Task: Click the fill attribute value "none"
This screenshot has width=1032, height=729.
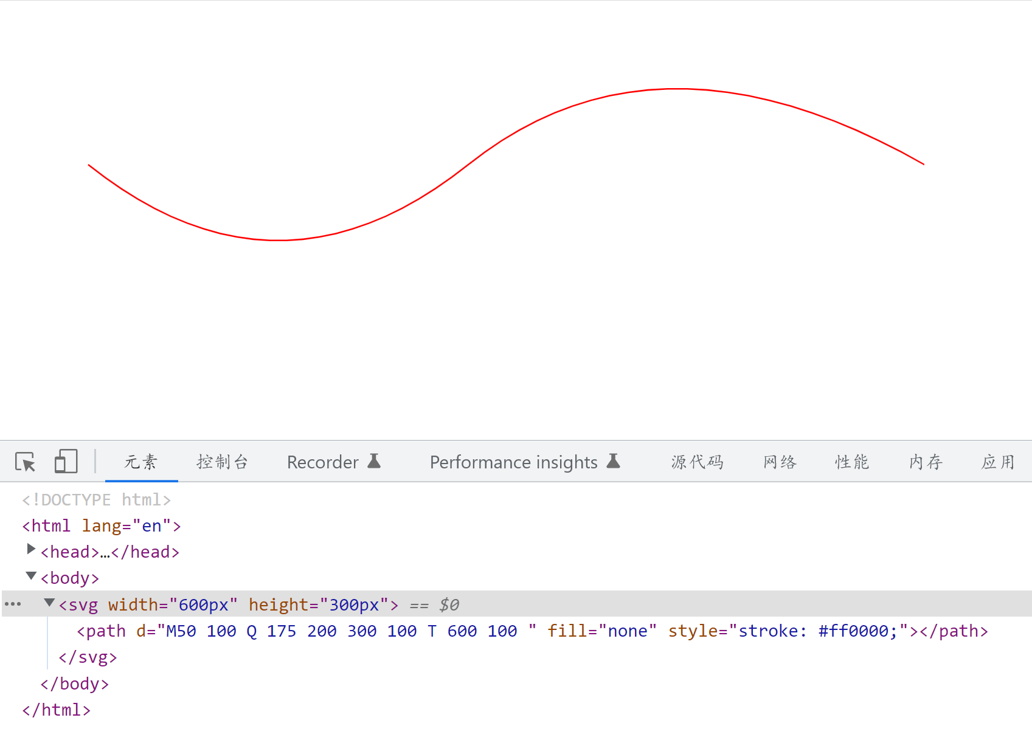Action: [628, 631]
